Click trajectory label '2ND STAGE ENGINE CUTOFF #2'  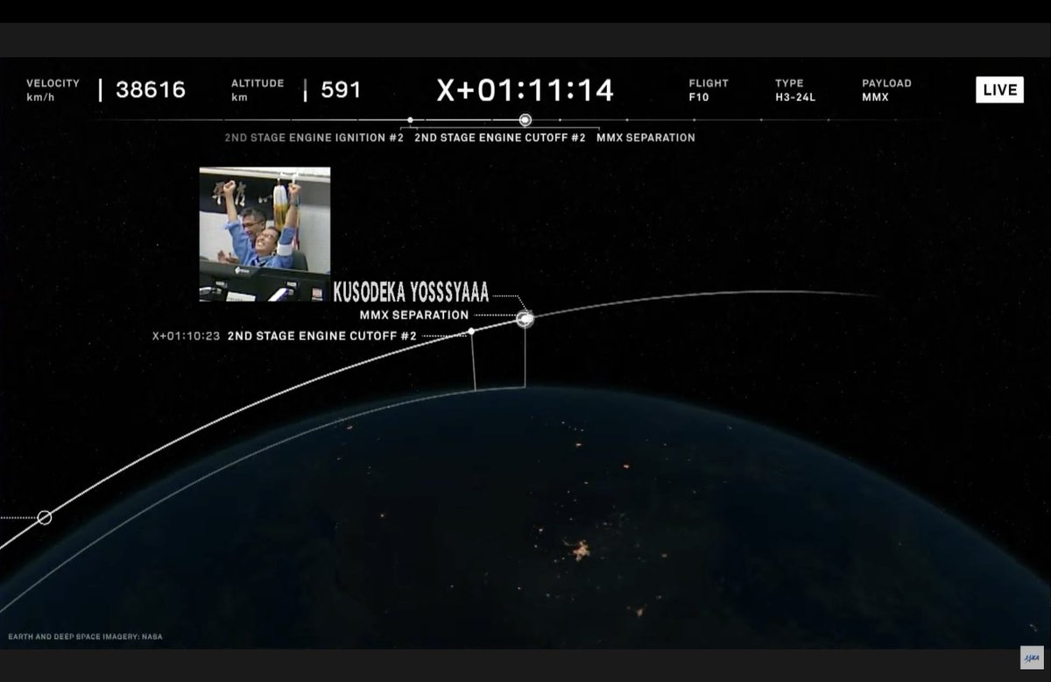tap(321, 336)
